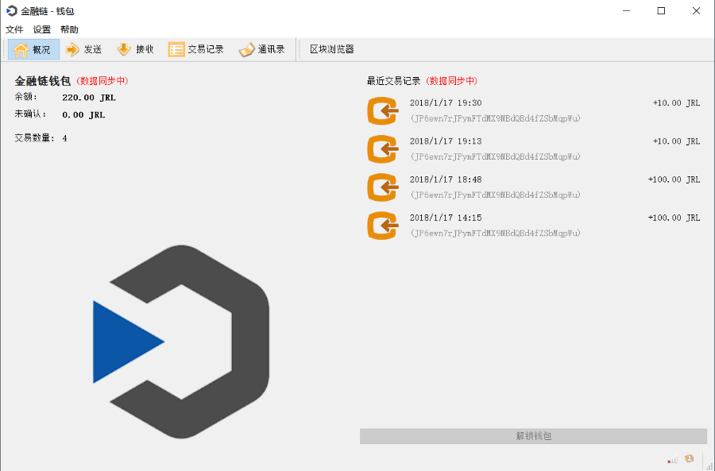This screenshot has width=715, height=471.
Task: Click incoming transaction icon for 18:48 entry
Action: pos(383,187)
